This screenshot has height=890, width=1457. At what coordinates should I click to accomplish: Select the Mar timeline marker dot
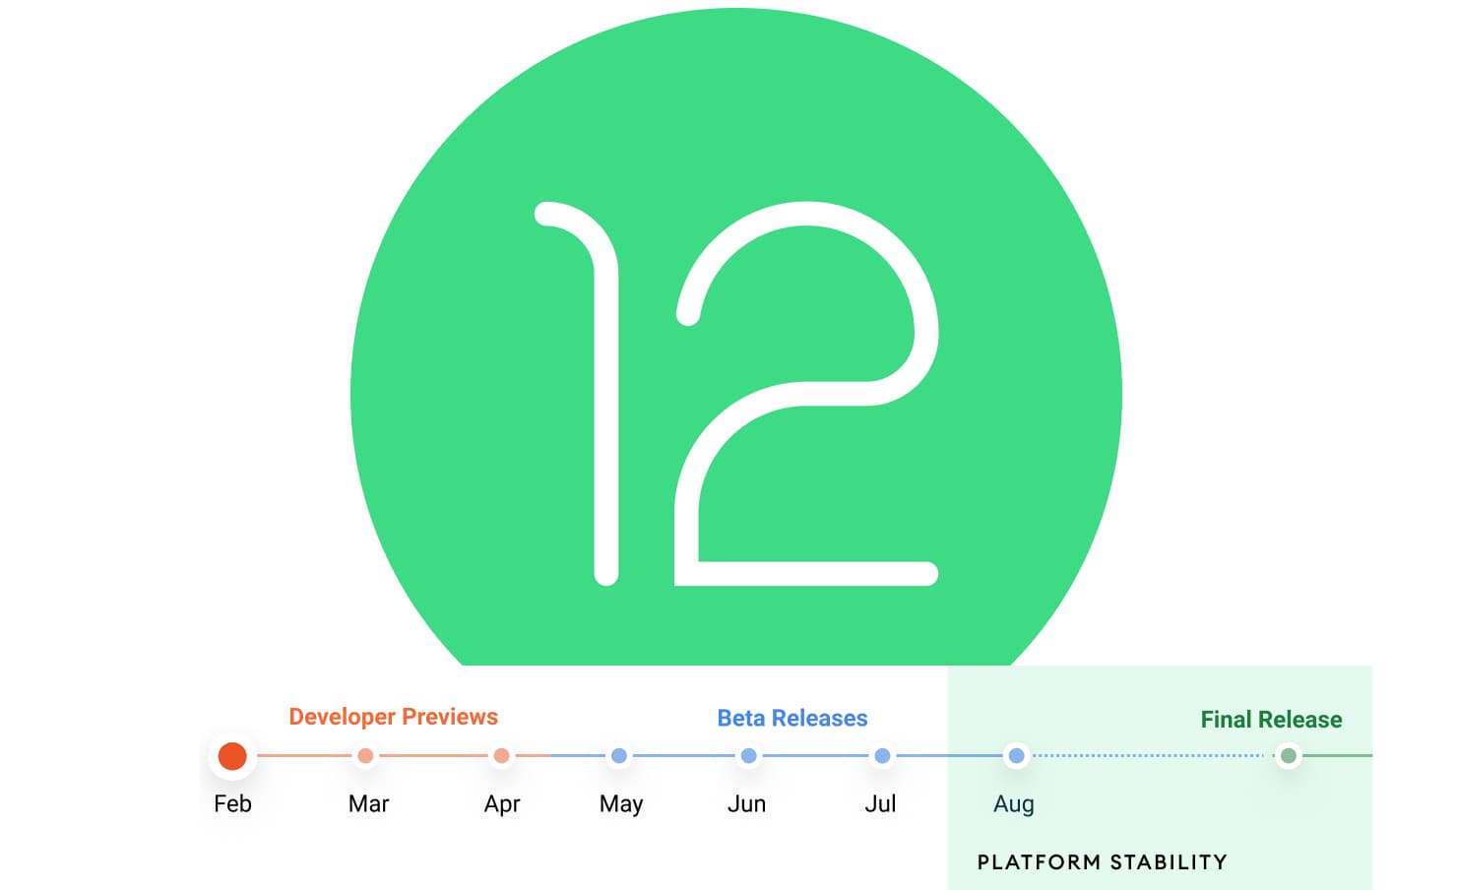click(365, 756)
